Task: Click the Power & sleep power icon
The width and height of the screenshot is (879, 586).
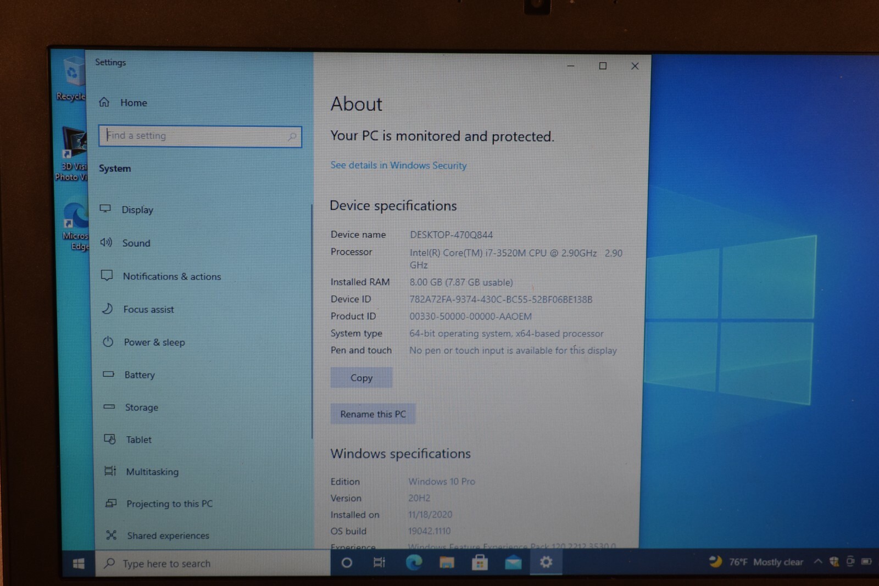Action: pos(108,342)
